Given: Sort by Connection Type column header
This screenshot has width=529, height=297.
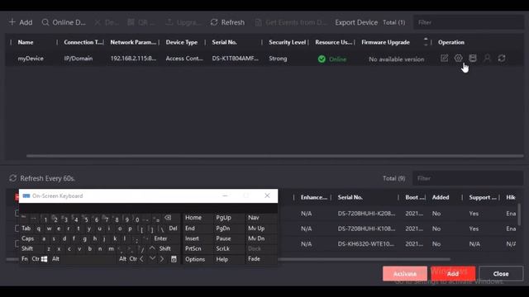Looking at the screenshot, I should coord(83,42).
